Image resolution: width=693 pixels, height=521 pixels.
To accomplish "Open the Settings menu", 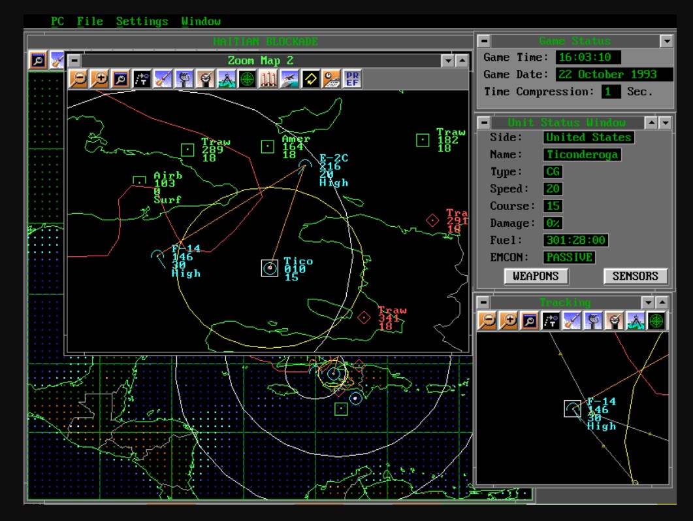I will click(142, 21).
